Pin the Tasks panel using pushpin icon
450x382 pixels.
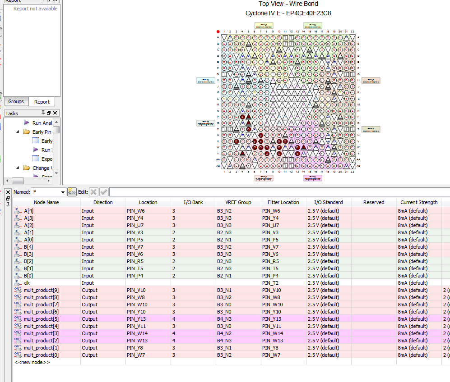tap(43, 113)
